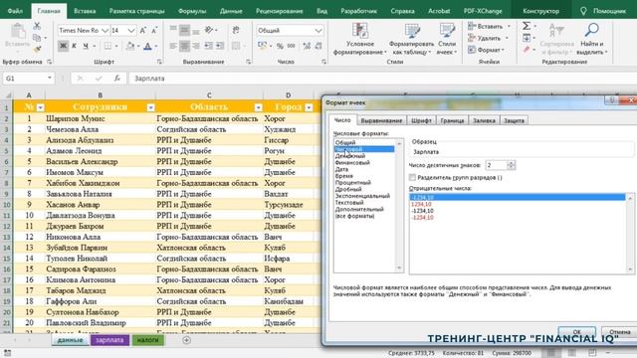The height and width of the screenshot is (358, 637).
Task: Open the font name dropdown
Action: coord(105,31)
